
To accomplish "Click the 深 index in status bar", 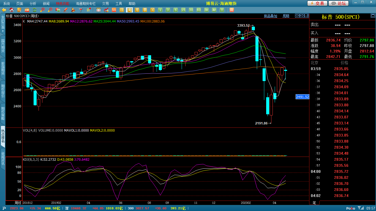I will 67,208.
